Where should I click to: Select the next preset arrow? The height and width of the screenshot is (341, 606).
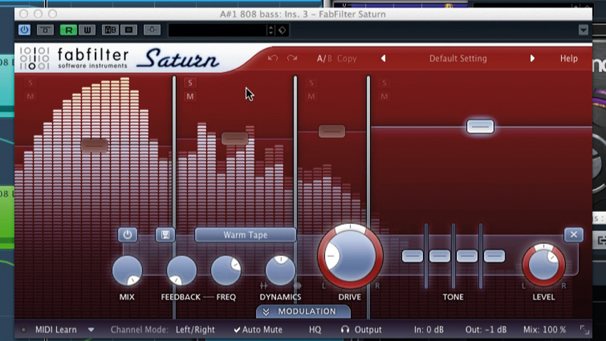[x=532, y=58]
